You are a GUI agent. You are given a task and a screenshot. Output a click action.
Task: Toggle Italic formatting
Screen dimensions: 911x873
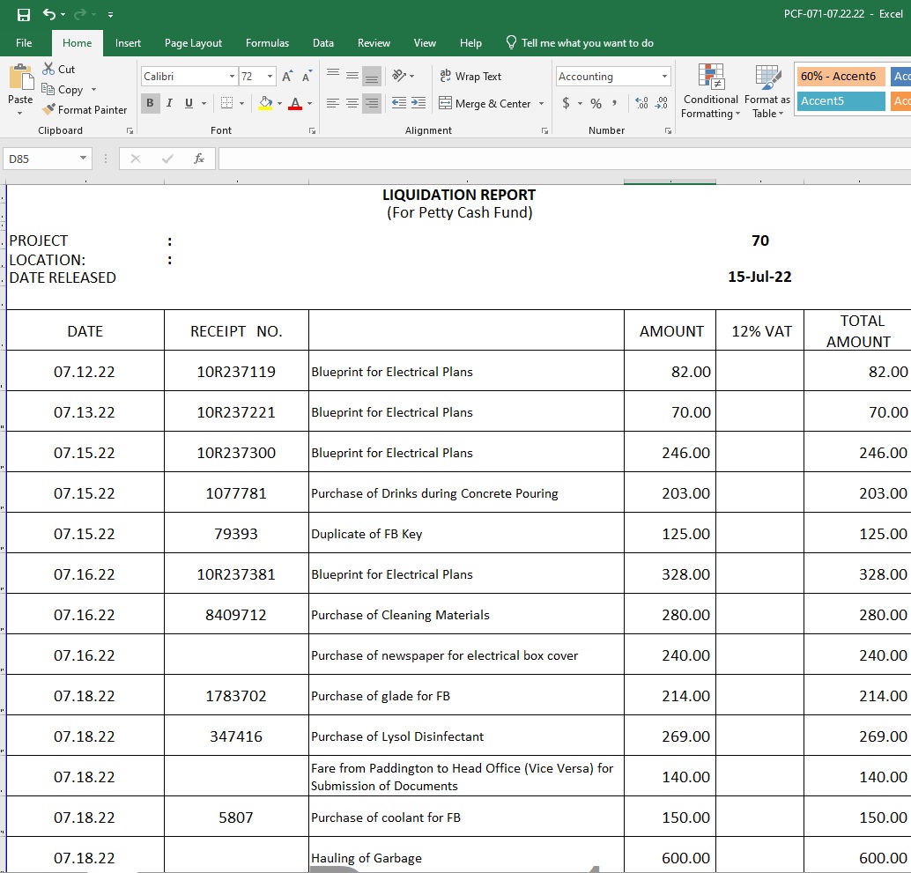tap(169, 103)
